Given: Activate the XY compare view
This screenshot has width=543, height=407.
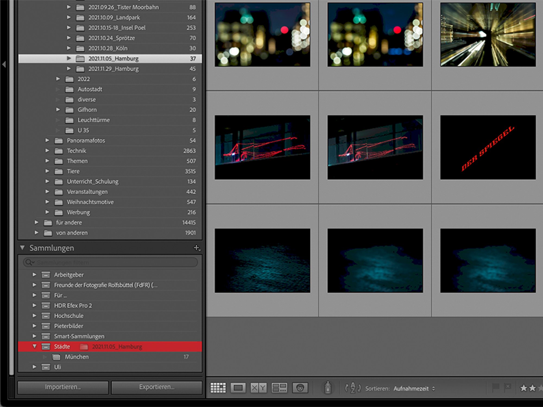Looking at the screenshot, I should (258, 388).
